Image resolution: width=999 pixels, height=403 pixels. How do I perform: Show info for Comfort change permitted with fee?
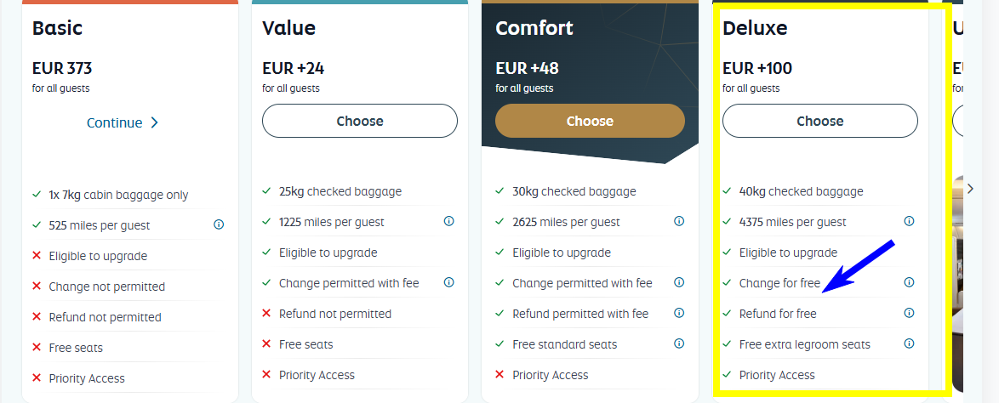click(678, 282)
